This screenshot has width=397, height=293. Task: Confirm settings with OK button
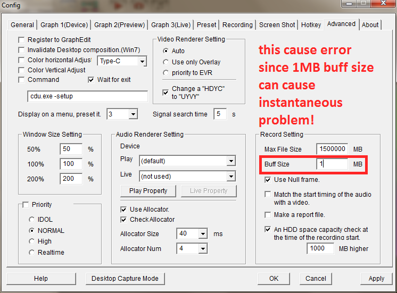[274, 279]
